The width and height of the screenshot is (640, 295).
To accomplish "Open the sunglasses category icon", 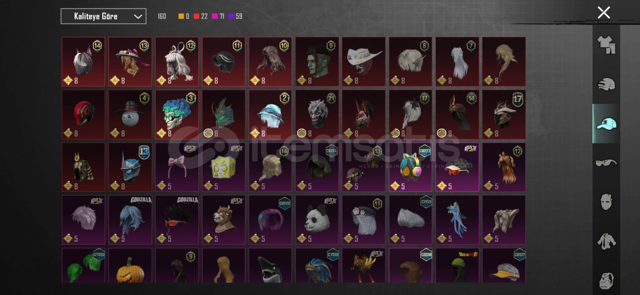I will point(606,163).
